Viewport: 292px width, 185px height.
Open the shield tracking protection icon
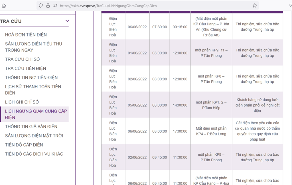coord(40,6)
